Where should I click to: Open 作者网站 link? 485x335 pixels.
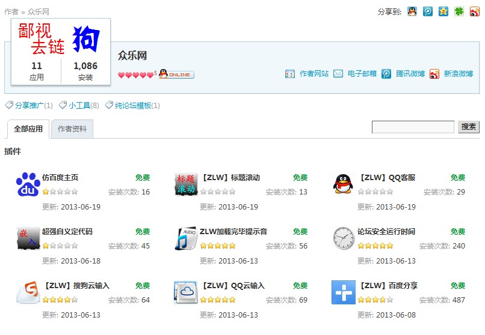pyautogui.click(x=314, y=74)
